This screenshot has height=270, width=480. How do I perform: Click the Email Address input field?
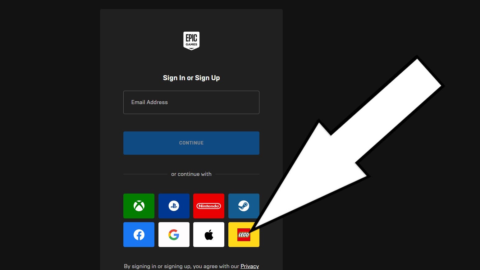pos(191,102)
